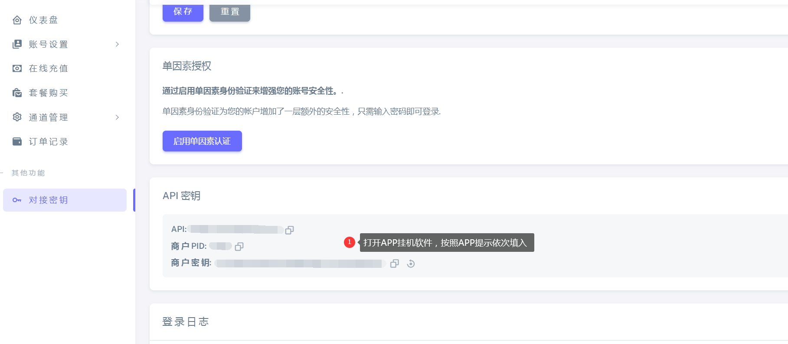Click the dashboard home icon
788x344 pixels.
pos(17,20)
